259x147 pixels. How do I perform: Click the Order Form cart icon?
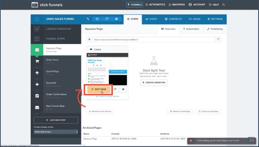37,61
